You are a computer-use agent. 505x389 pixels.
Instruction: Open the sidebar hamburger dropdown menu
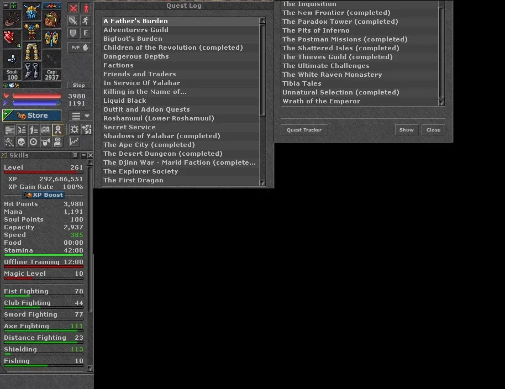pos(80,115)
